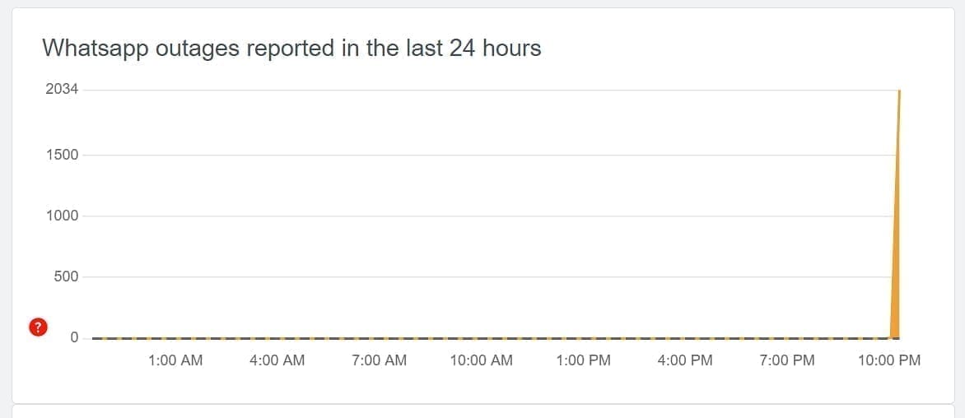
Task: Click the 0 y-axis label
Action: point(73,337)
